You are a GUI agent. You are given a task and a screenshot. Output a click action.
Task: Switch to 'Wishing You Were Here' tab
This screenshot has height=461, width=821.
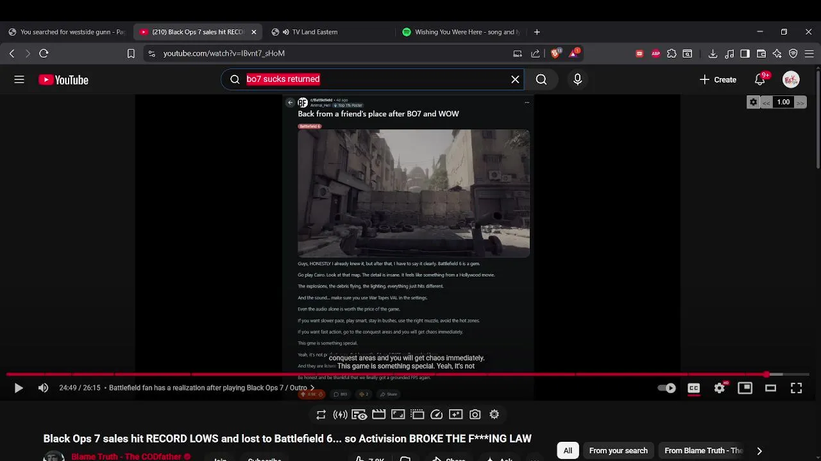461,32
